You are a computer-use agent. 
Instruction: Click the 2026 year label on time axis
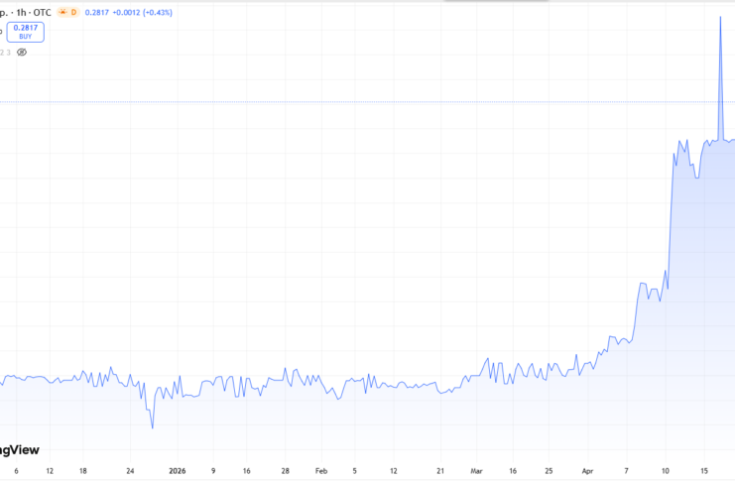tap(179, 471)
